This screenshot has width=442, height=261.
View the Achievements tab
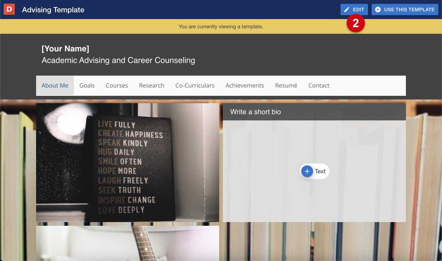tap(245, 86)
